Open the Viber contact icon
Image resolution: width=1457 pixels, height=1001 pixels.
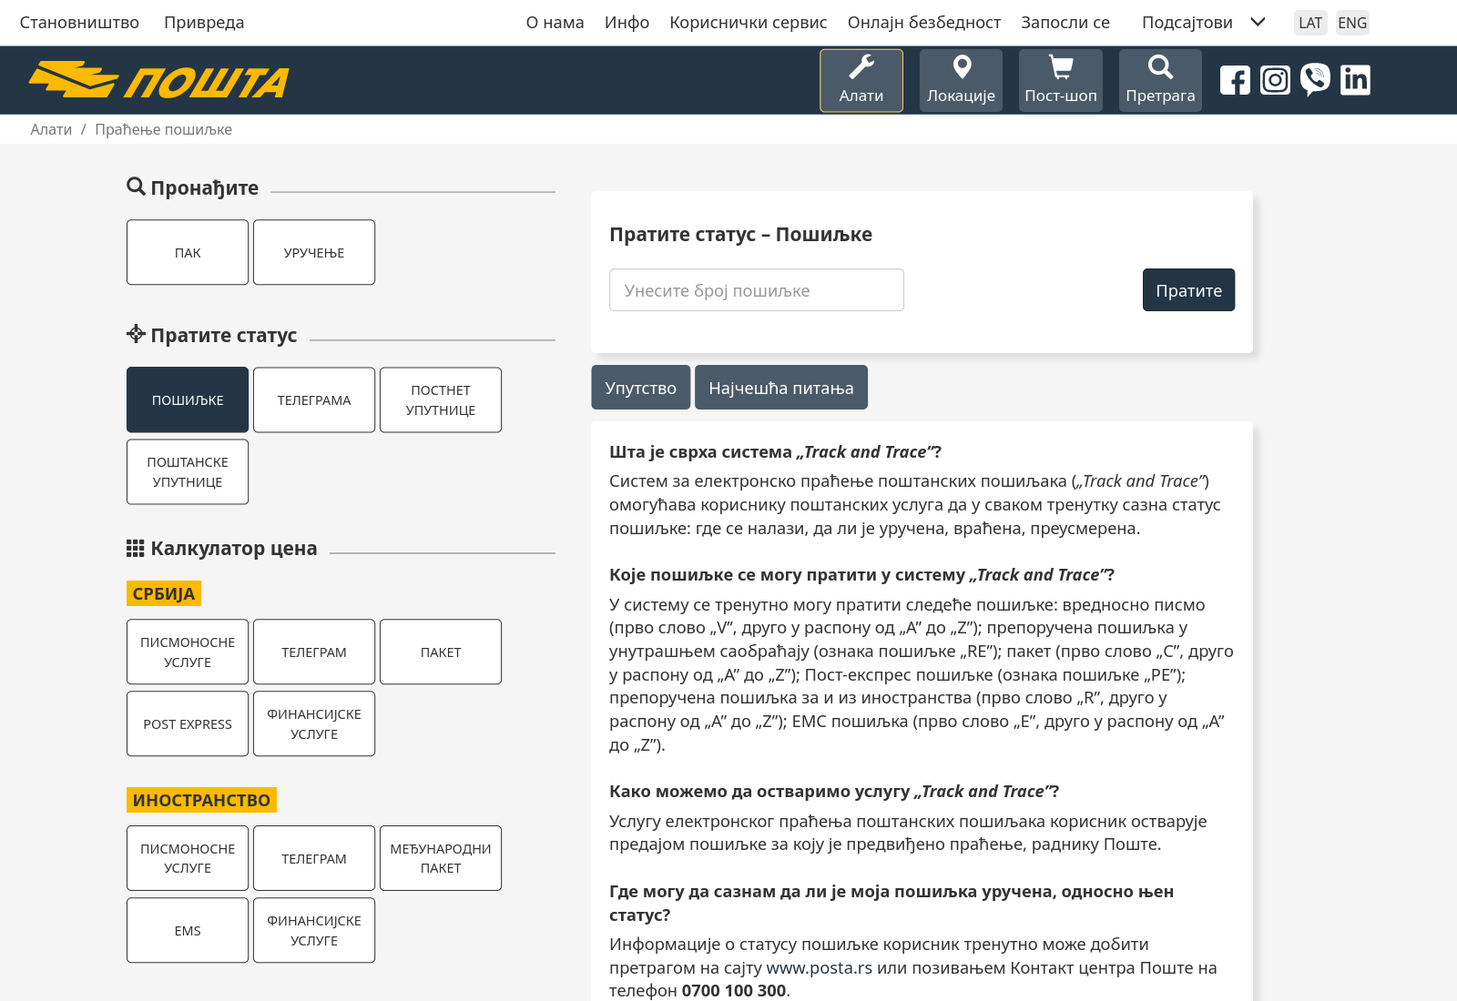[x=1315, y=80]
